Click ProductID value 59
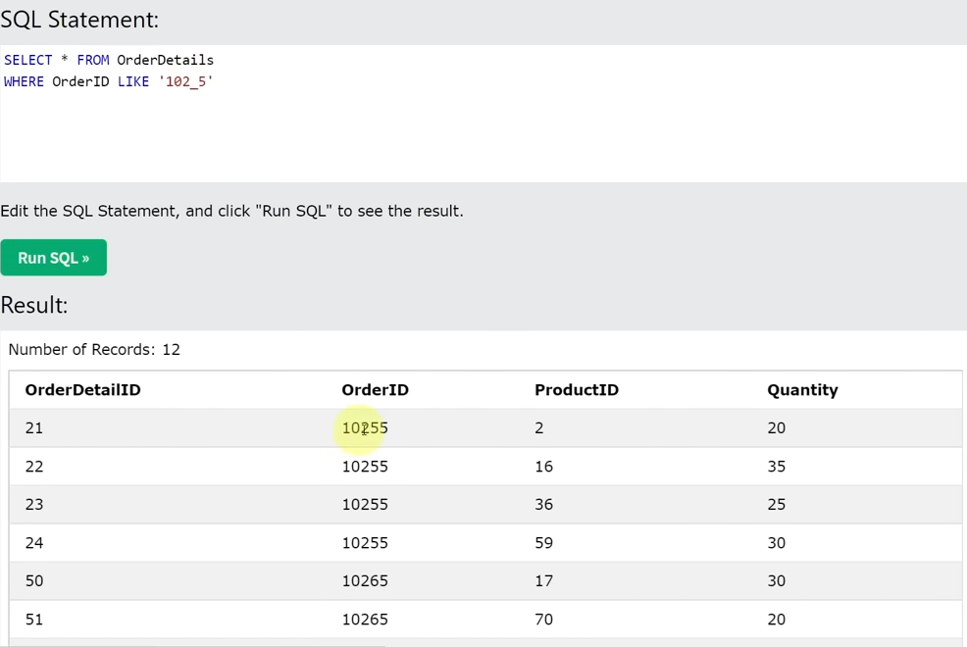The image size is (967, 647). pyautogui.click(x=544, y=543)
